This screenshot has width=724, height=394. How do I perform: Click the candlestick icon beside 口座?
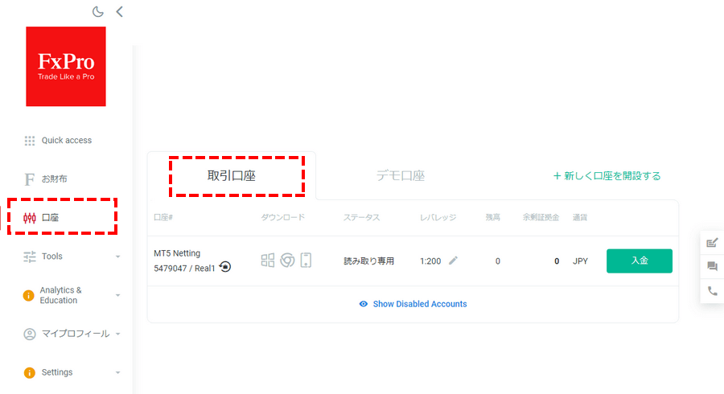[30, 218]
